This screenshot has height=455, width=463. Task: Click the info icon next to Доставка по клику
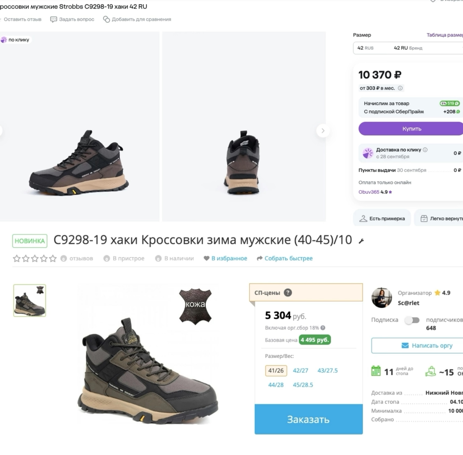[x=425, y=150]
